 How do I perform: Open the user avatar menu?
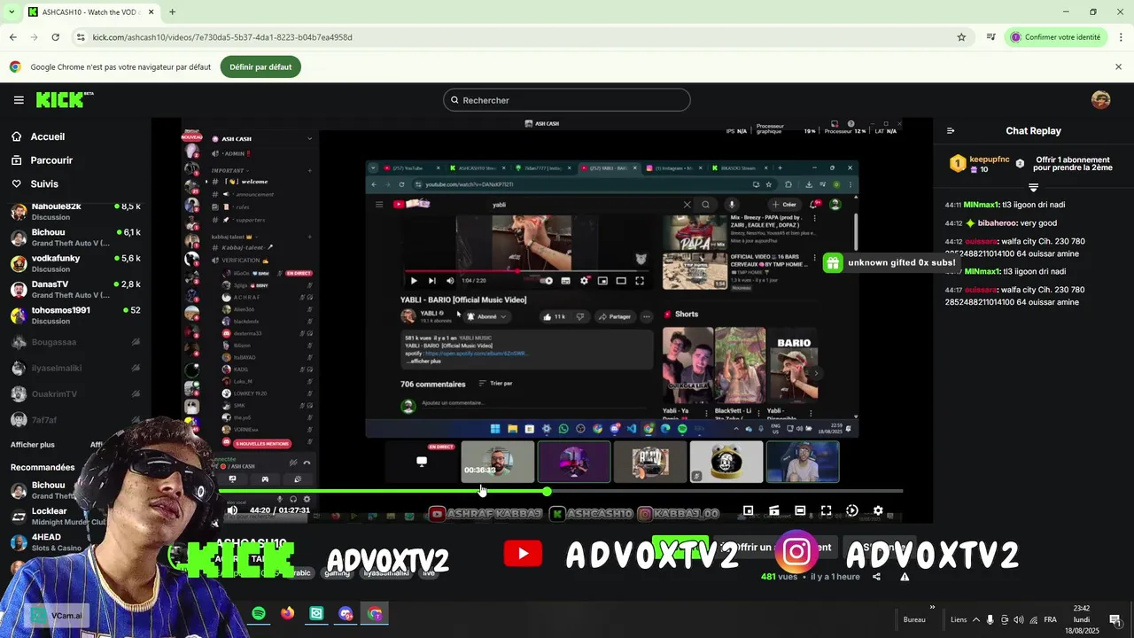tap(1101, 100)
